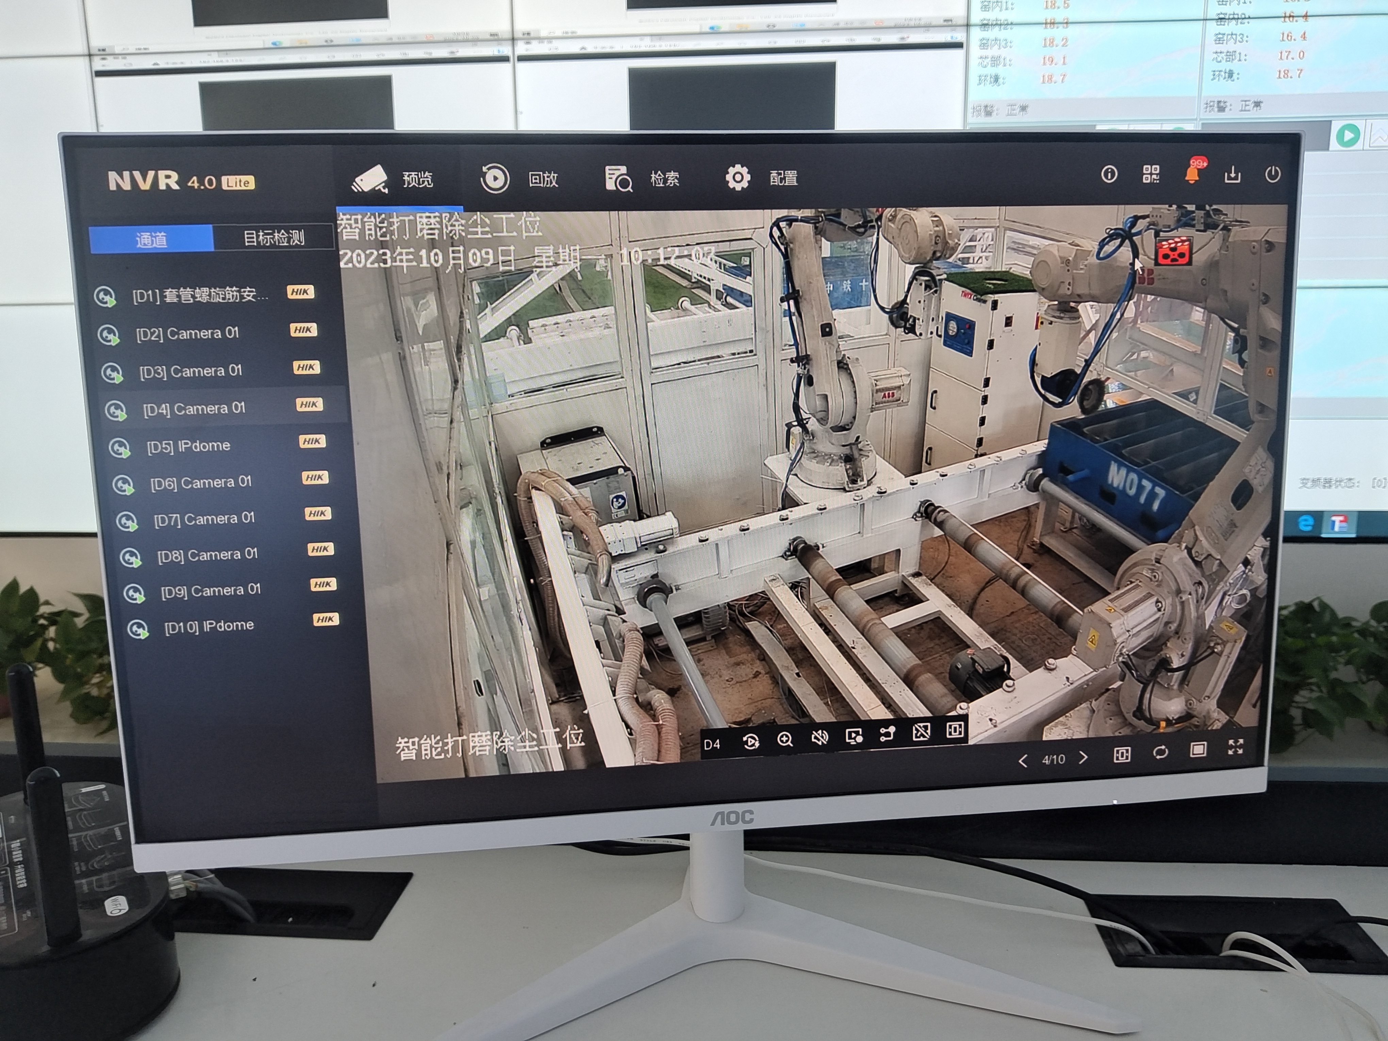The width and height of the screenshot is (1388, 1041).
Task: Open Internet Explorer on background taskbar
Action: 1306,523
